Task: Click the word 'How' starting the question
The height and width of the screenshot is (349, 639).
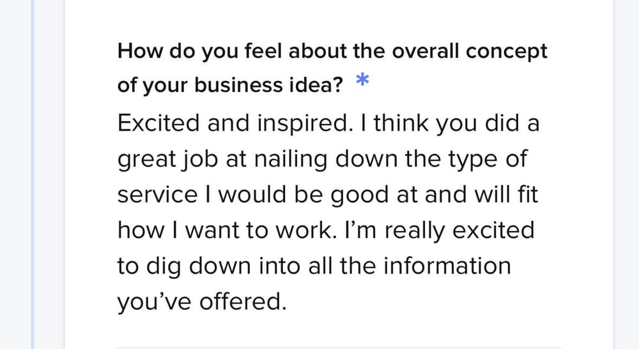Action: (x=139, y=52)
